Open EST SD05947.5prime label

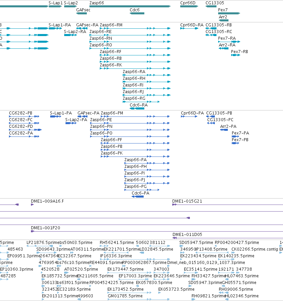pyautogui.click(x=196, y=243)
